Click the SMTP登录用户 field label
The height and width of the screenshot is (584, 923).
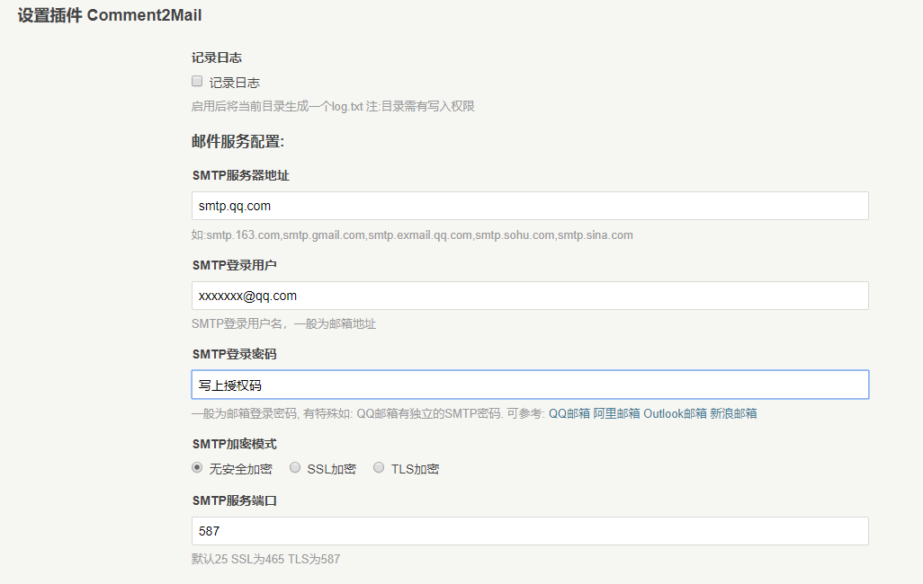(x=234, y=265)
